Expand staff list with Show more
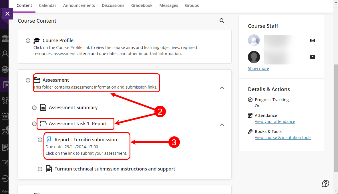Viewport: 338px width, 194px height. (258, 68)
